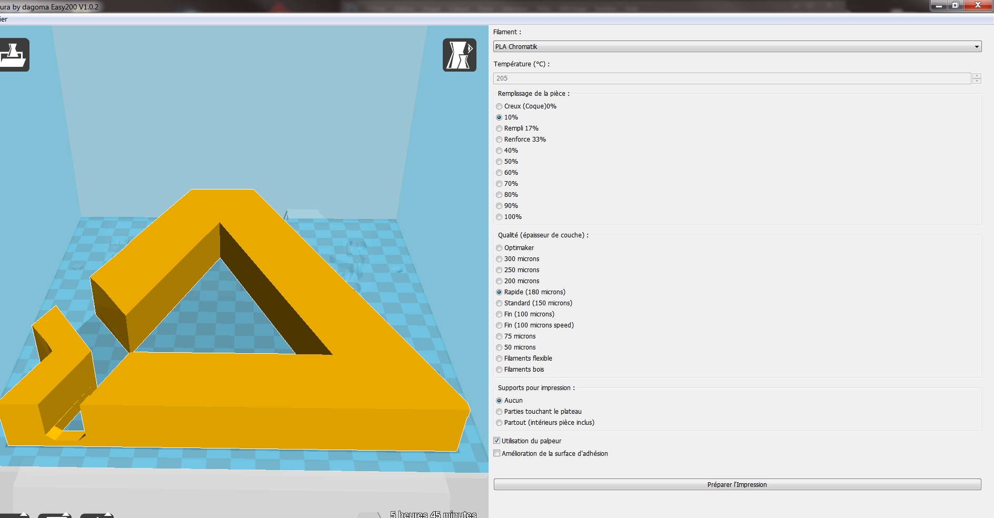994x518 pixels.
Task: Choose Rempli 17% fill
Action: [x=517, y=128]
